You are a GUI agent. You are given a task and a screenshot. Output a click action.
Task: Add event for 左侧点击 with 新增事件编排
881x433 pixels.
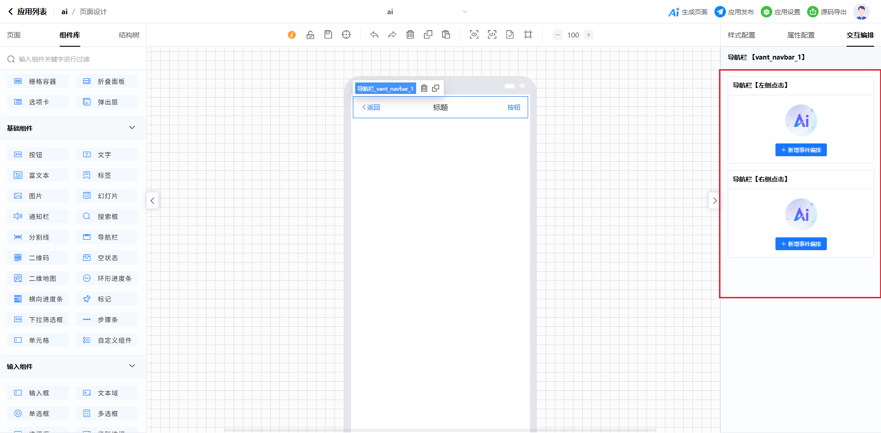click(801, 150)
